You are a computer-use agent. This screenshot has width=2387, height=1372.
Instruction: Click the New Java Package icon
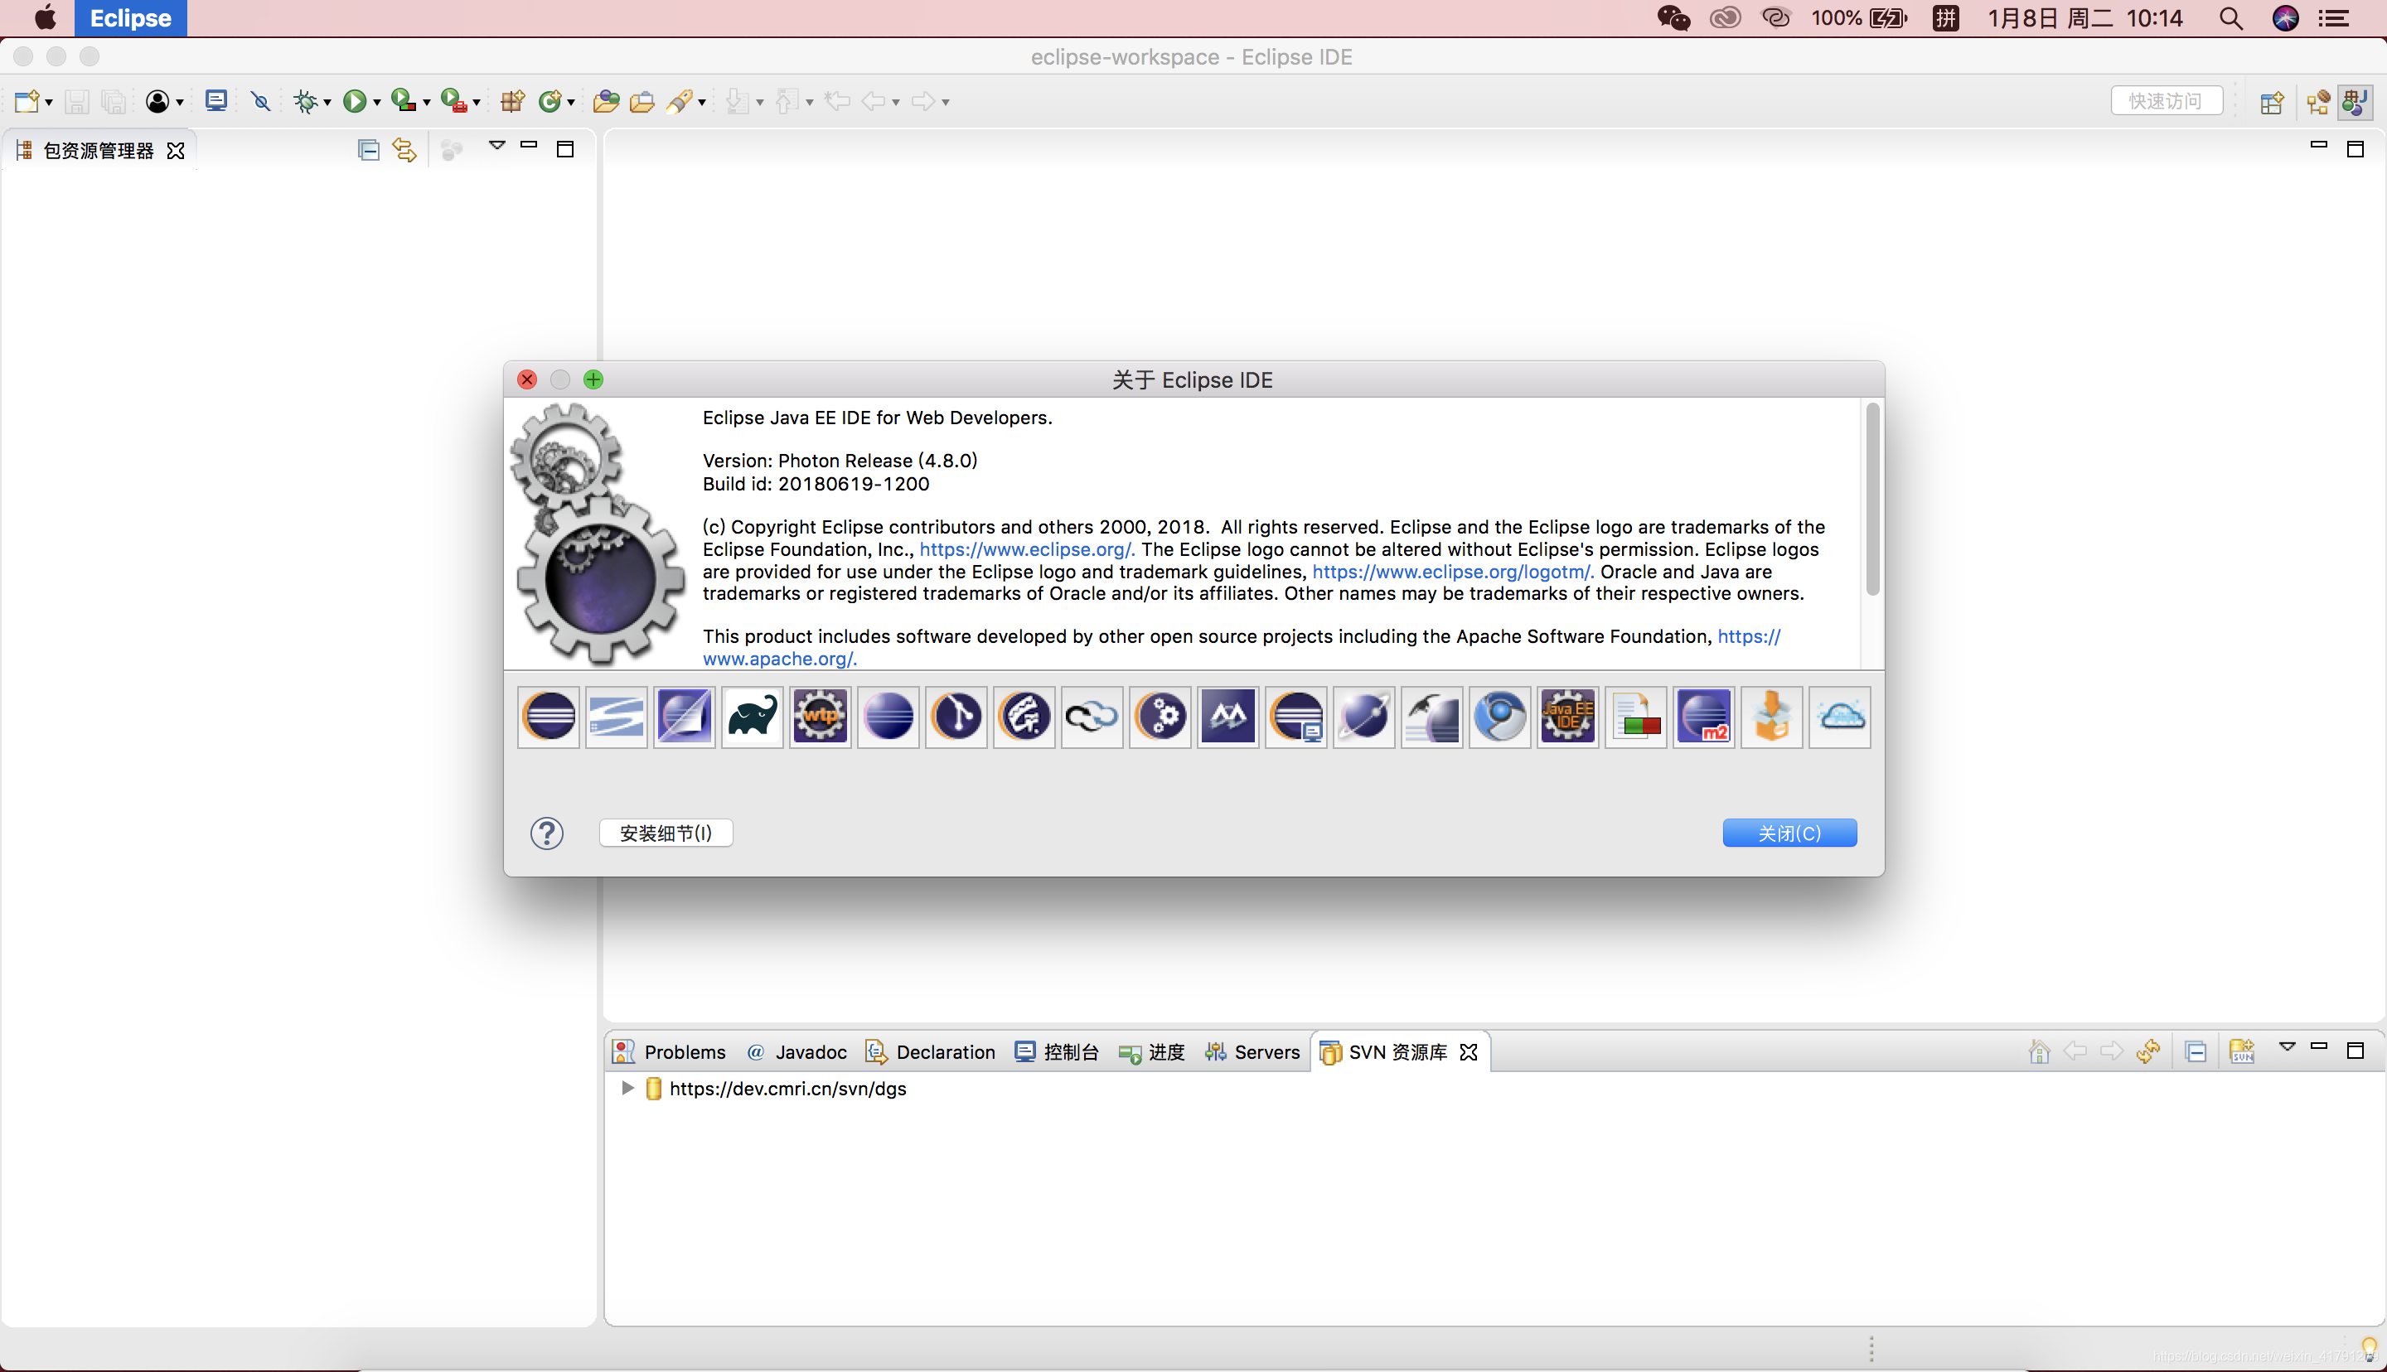(513, 101)
